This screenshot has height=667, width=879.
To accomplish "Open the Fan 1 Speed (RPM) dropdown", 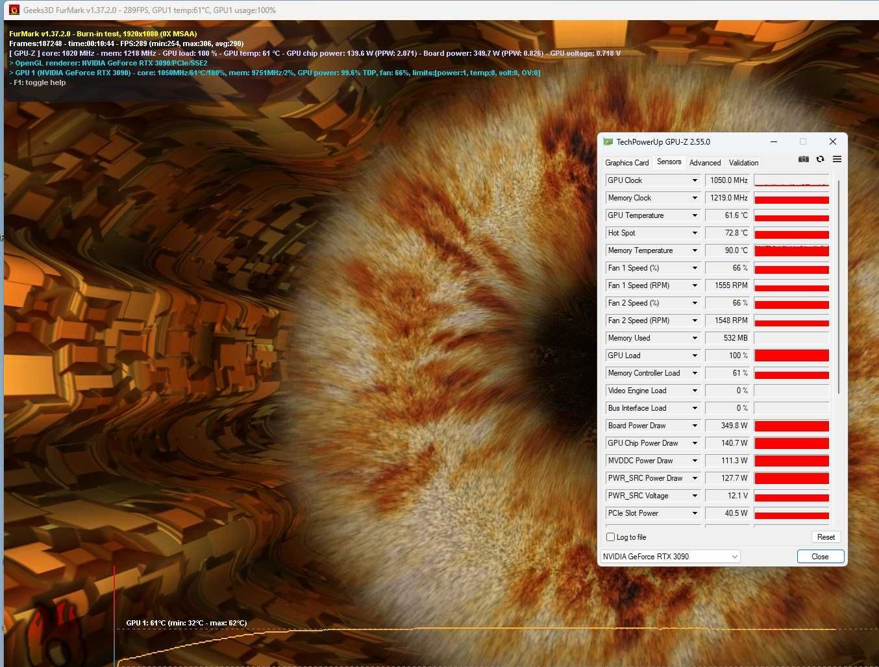I will point(695,285).
